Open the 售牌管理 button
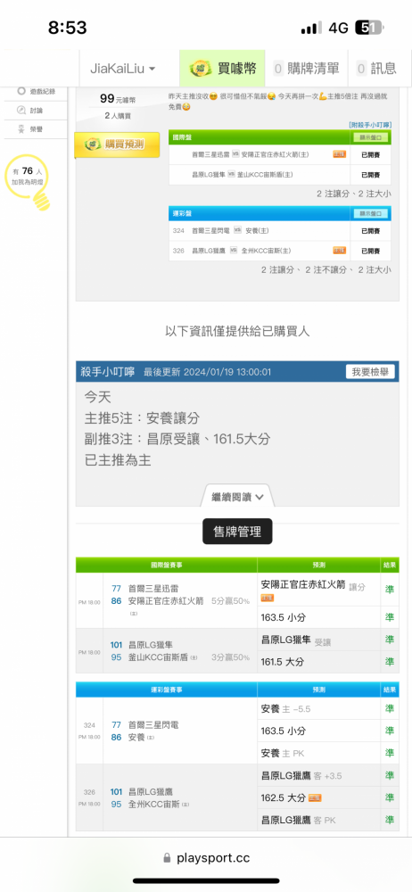 coord(237,532)
